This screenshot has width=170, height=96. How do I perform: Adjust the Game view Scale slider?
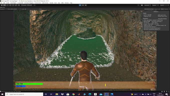tap(31, 9)
